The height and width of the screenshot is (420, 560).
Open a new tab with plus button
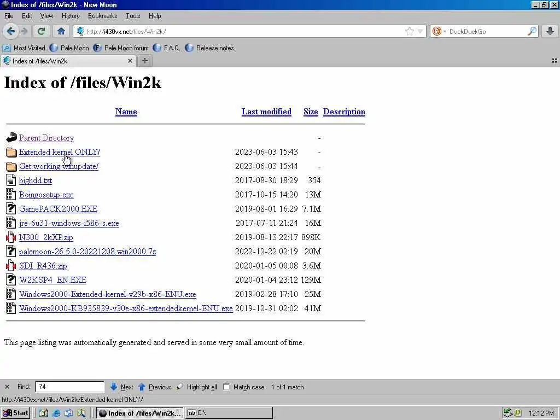pos(144,61)
